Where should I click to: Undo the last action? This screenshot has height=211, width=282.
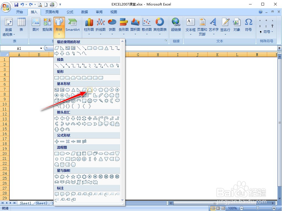click(22, 4)
